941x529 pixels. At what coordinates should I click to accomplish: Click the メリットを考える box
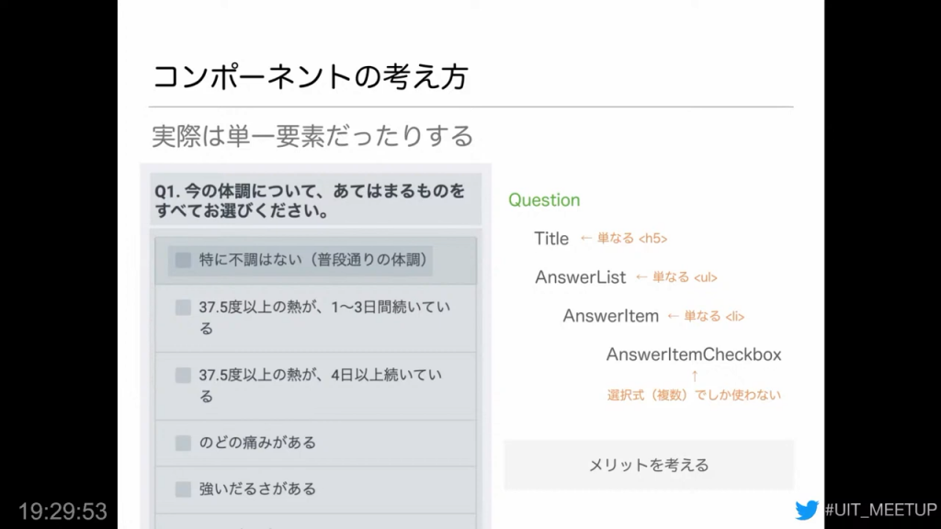pyautogui.click(x=649, y=465)
